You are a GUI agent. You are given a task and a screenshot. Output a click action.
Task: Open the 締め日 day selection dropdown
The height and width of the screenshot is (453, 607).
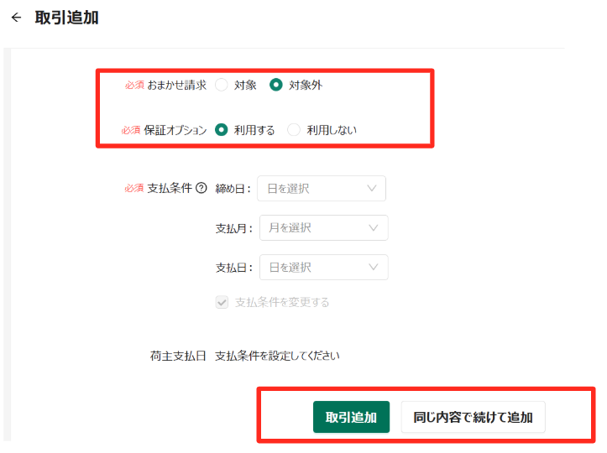322,189
